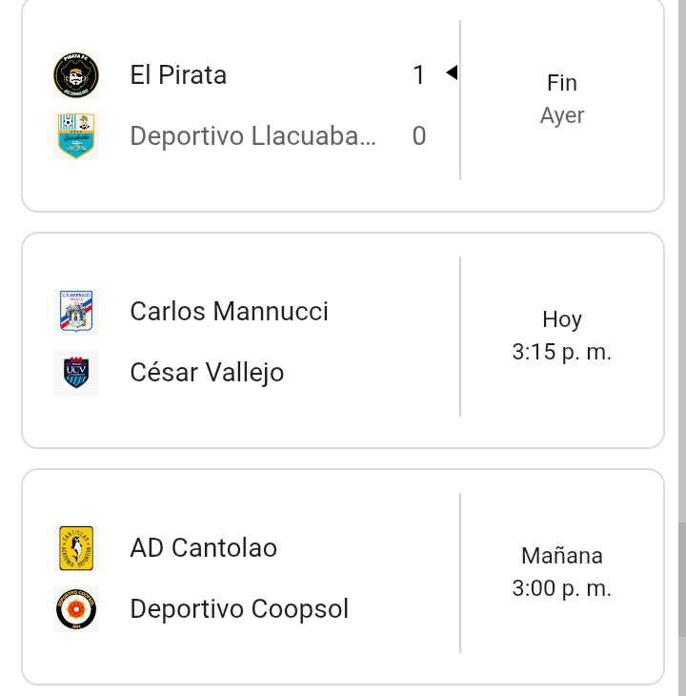Click the Deportivo Coopsol team logo
This screenshot has width=686, height=696.
point(75,608)
